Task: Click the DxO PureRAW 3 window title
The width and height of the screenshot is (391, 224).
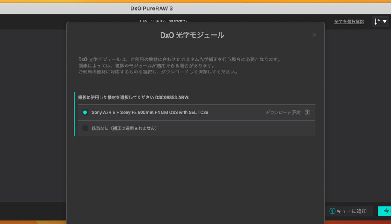Action: [152, 9]
